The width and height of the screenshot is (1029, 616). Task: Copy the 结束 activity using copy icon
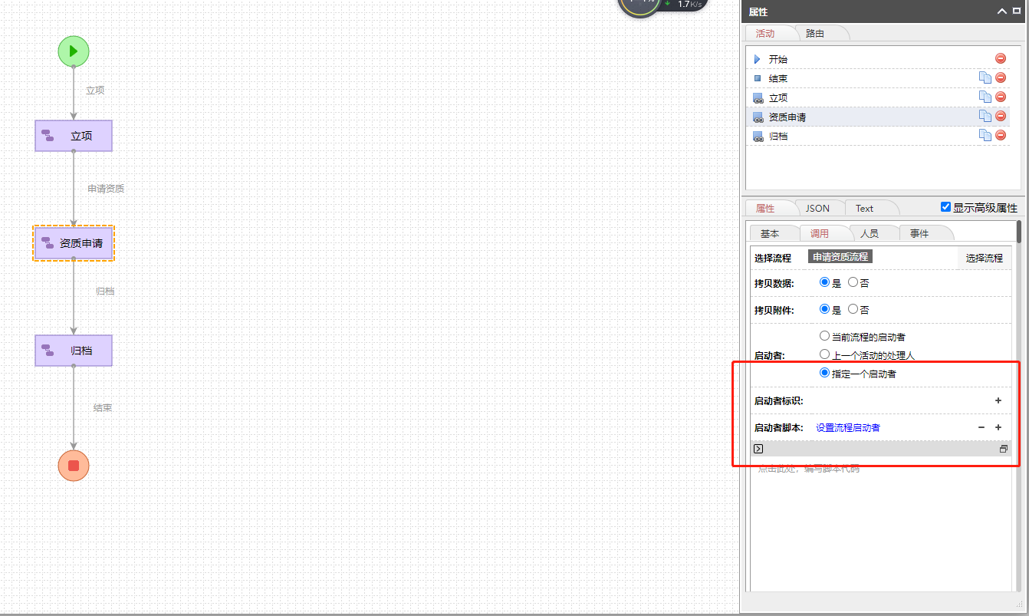pos(985,77)
